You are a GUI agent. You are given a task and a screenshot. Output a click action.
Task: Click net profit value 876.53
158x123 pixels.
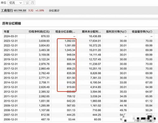point(45,36)
